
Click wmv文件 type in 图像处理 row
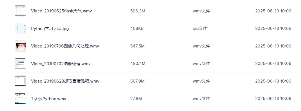[201, 64]
